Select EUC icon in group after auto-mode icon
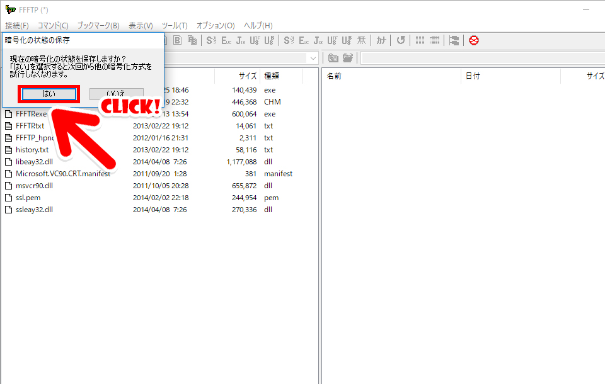The width and height of the screenshot is (605, 384). (226, 40)
